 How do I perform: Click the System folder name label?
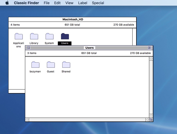(49, 43)
